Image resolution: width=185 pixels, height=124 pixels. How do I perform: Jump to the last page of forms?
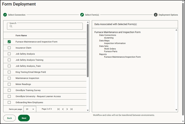click(72, 109)
